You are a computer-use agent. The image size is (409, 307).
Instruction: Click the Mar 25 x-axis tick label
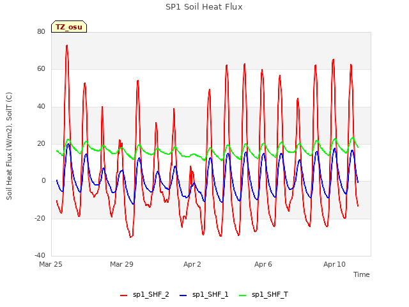click(50, 264)
